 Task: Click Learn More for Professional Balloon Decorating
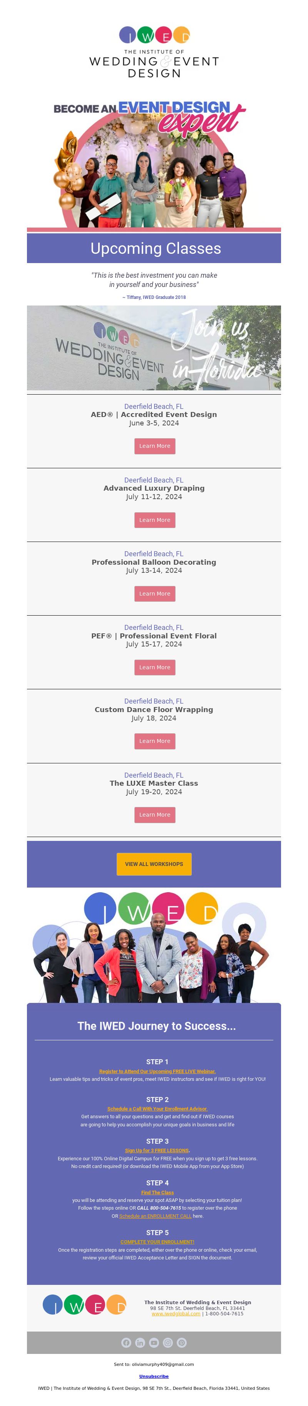[155, 593]
